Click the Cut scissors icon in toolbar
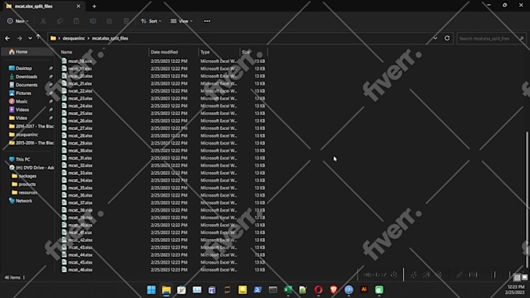 coord(44,21)
